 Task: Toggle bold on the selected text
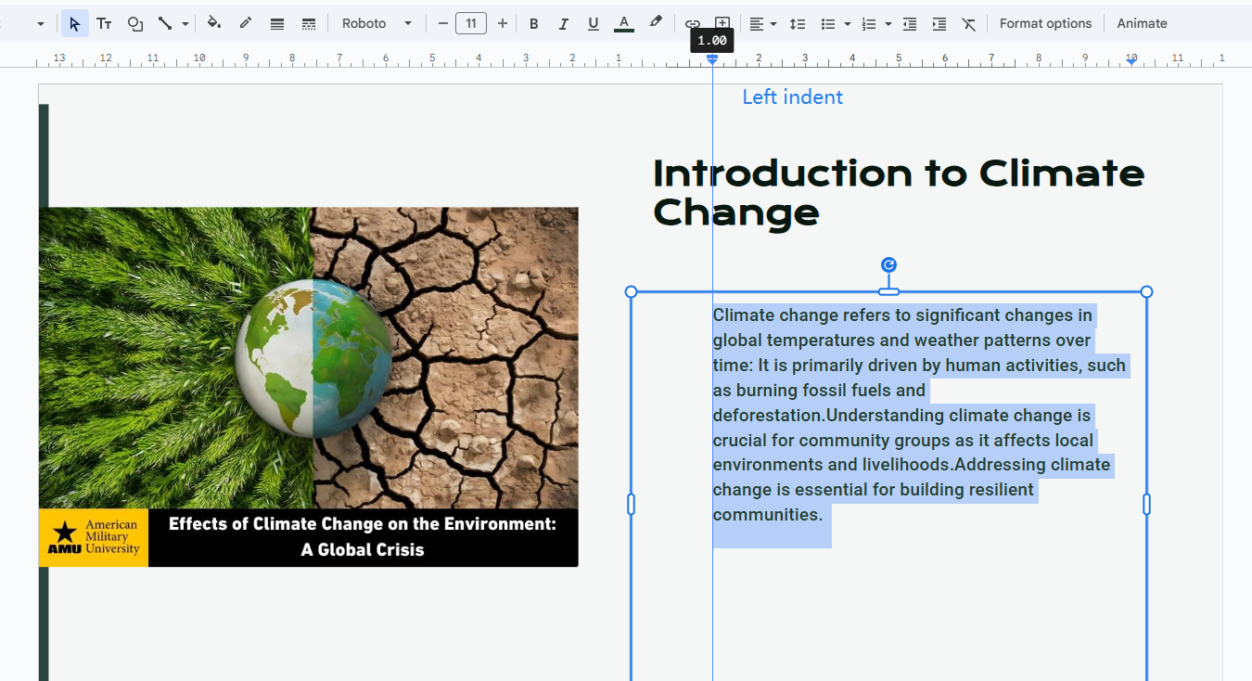(534, 23)
